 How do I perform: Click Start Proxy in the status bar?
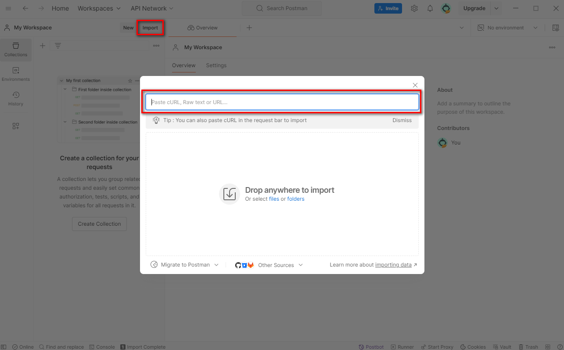tap(437, 346)
